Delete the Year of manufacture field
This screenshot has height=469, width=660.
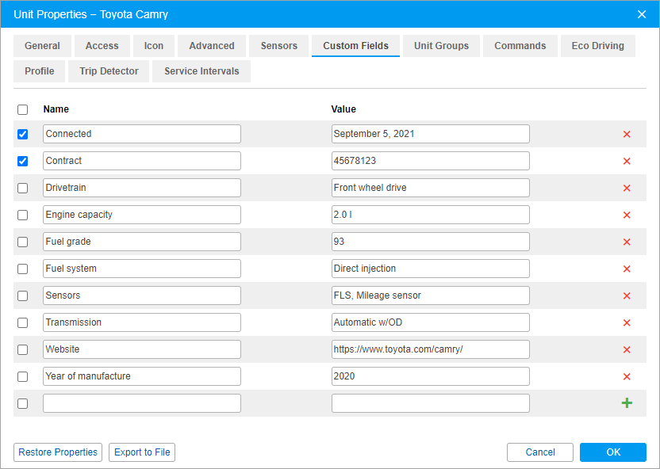click(627, 377)
